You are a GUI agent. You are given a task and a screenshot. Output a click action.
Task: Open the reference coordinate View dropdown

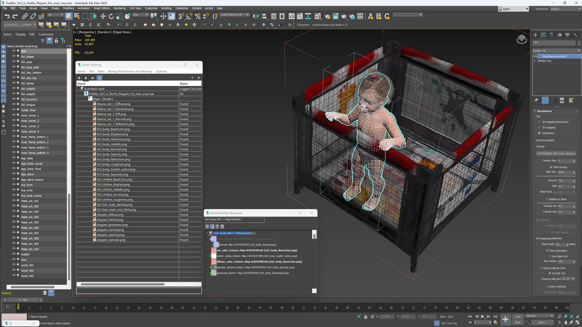pyautogui.click(x=141, y=15)
